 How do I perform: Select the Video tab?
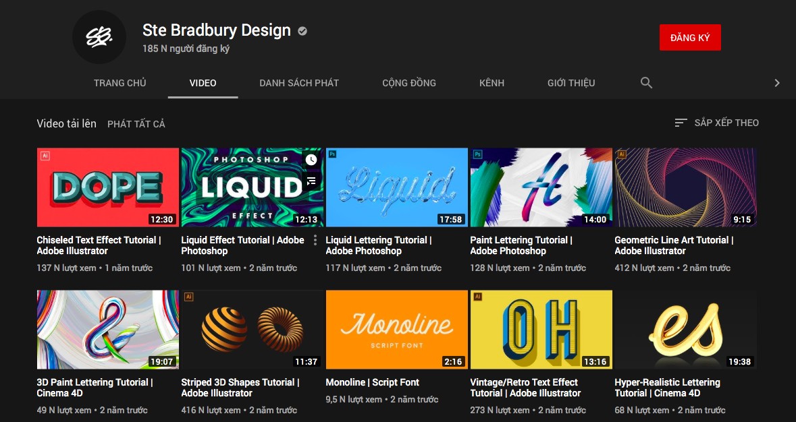pos(203,82)
